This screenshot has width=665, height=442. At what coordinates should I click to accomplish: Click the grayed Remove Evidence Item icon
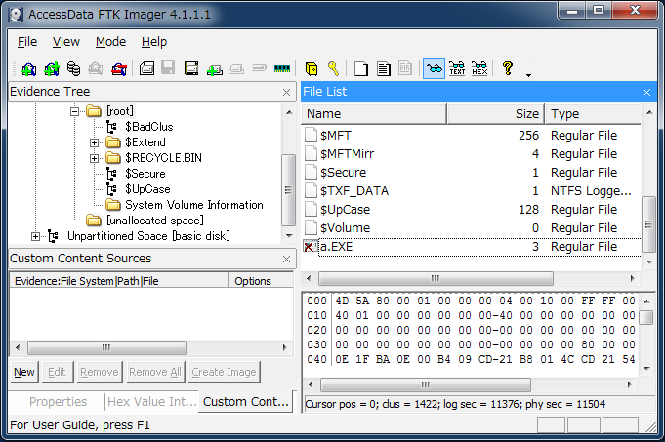point(96,68)
